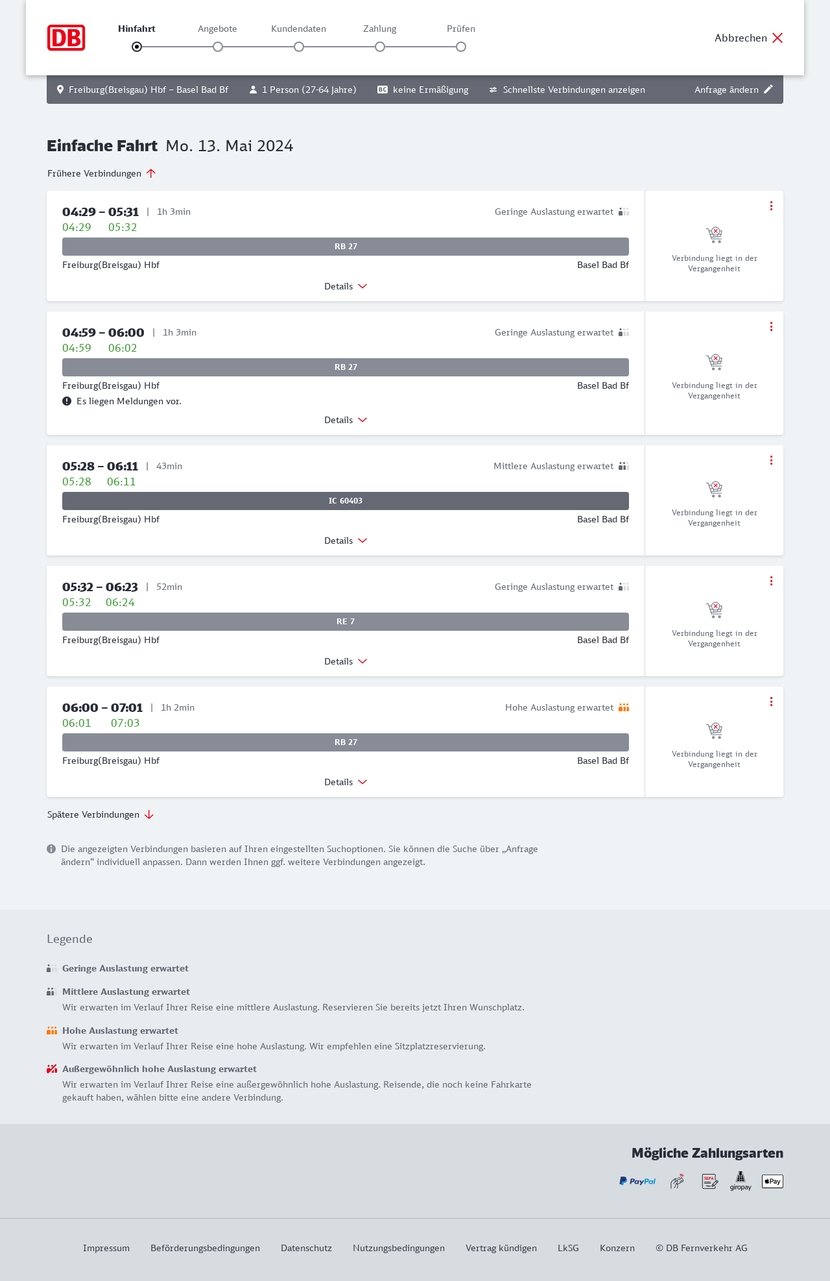Expand Details for the RE 7 connection

(x=346, y=661)
